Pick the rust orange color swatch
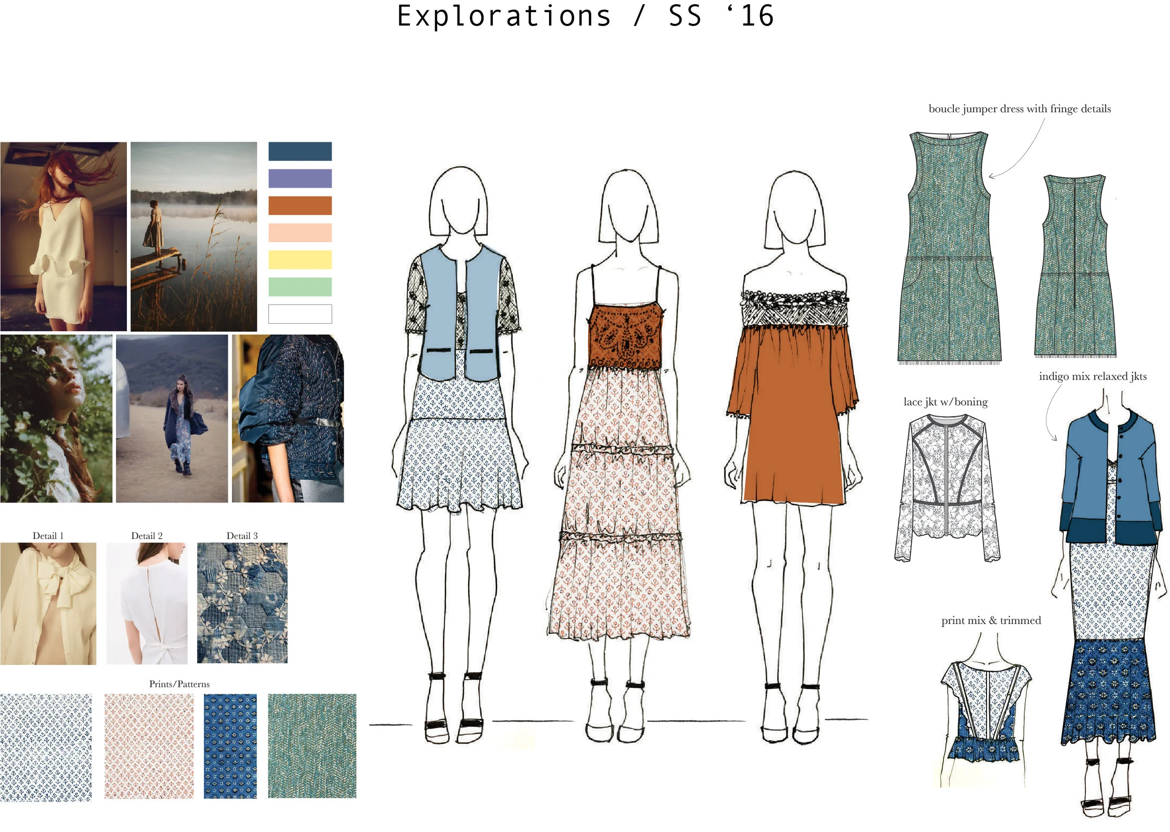The height and width of the screenshot is (832, 1170). coord(300,205)
